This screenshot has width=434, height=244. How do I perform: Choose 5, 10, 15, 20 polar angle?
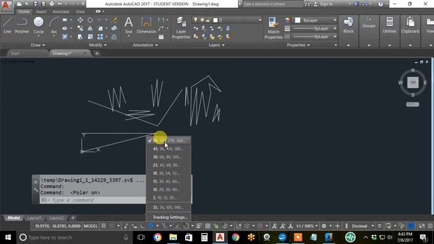coord(169,198)
